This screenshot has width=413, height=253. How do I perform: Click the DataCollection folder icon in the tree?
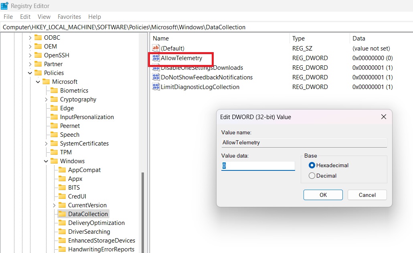pos(62,214)
